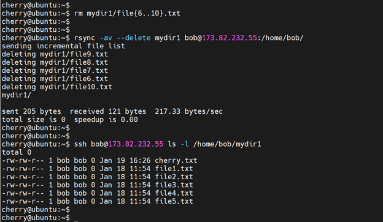Click the 'total 0' line after ssh

click(x=17, y=152)
